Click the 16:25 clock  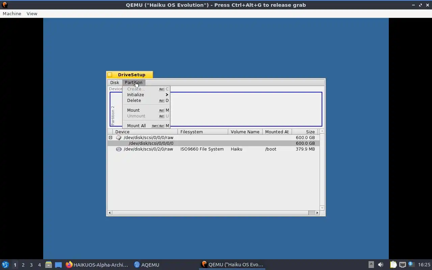(x=424, y=265)
